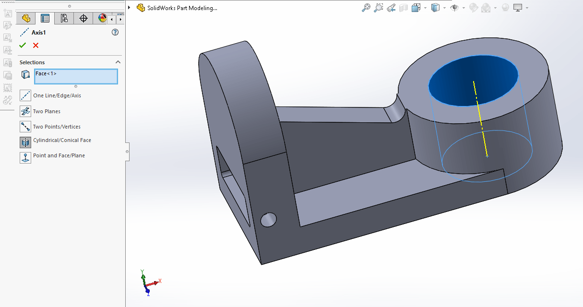Viewport: 583px width, 307px height.
Task: Cancel Axis1 with the red X
Action: point(36,45)
